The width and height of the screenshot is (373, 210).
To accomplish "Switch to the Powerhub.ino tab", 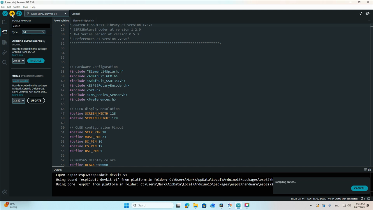I will tap(61, 21).
